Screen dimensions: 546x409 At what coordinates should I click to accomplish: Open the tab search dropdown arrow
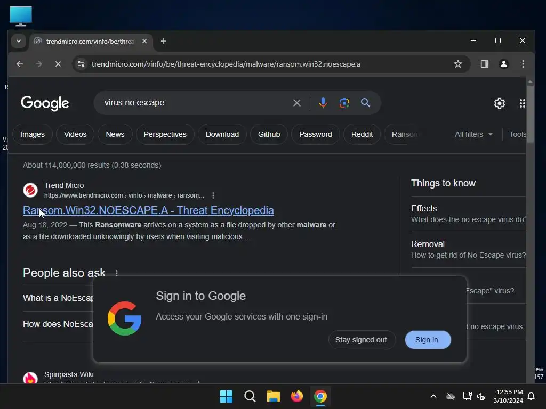click(x=19, y=41)
